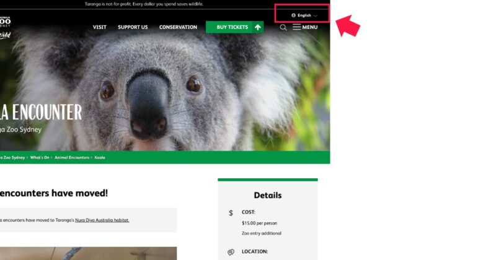The image size is (496, 260).
Task: Open the hamburger MENU icon
Action: [x=296, y=27]
